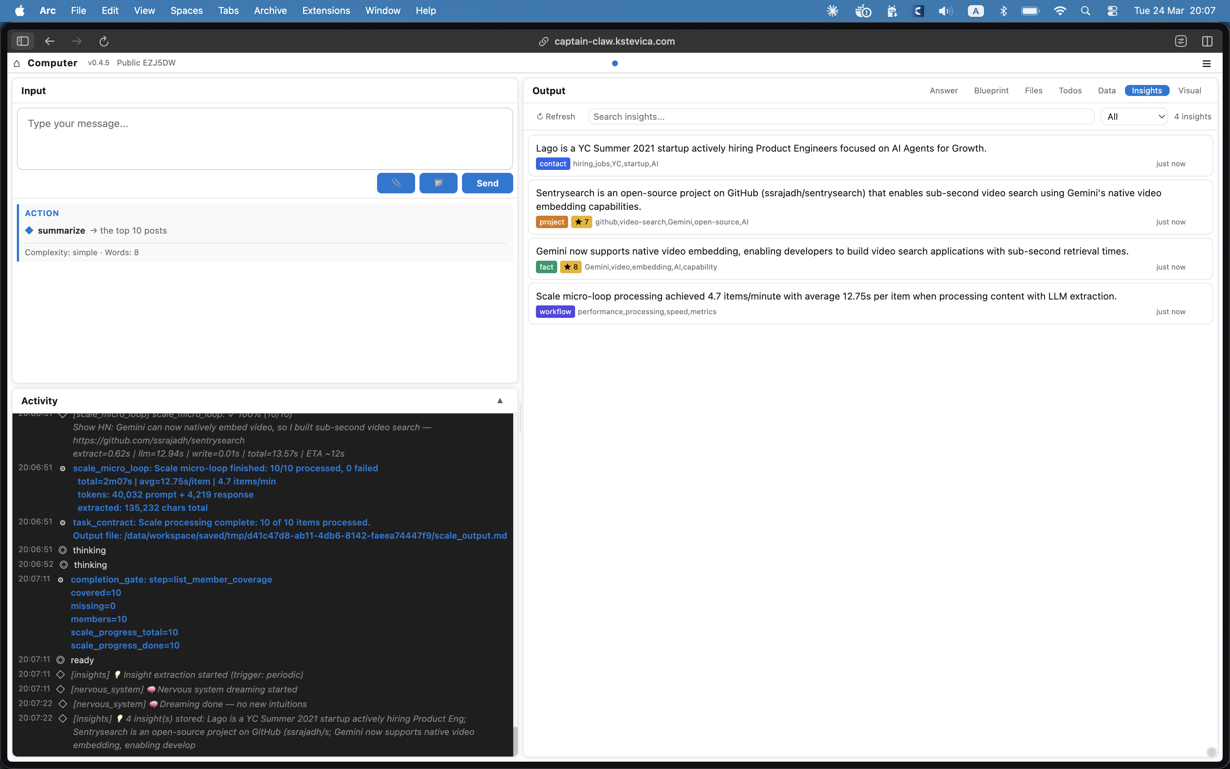This screenshot has height=769, width=1230.
Task: Collapse the Activity panel triangle
Action: [x=500, y=401]
